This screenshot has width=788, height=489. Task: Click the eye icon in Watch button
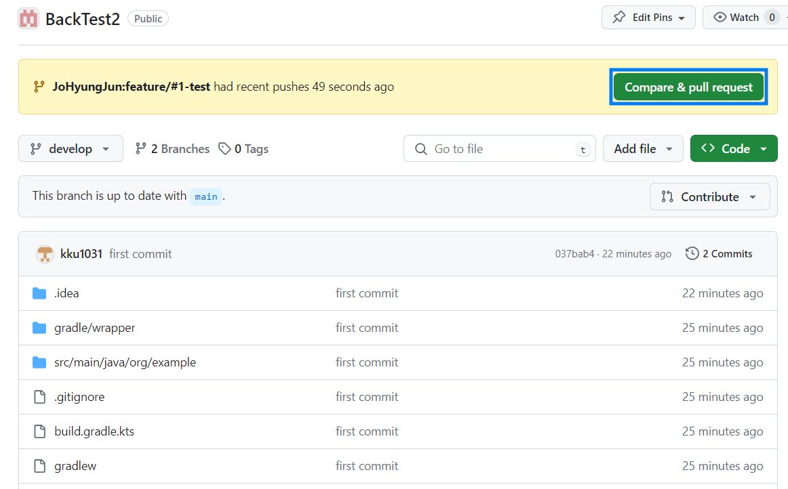720,17
